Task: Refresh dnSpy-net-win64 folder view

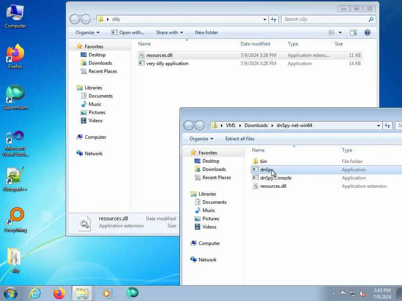Action: (x=387, y=125)
